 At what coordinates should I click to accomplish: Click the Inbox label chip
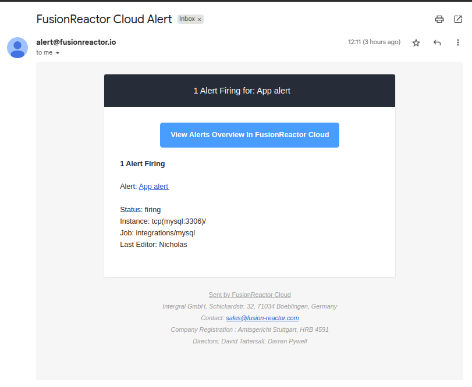pyautogui.click(x=190, y=19)
